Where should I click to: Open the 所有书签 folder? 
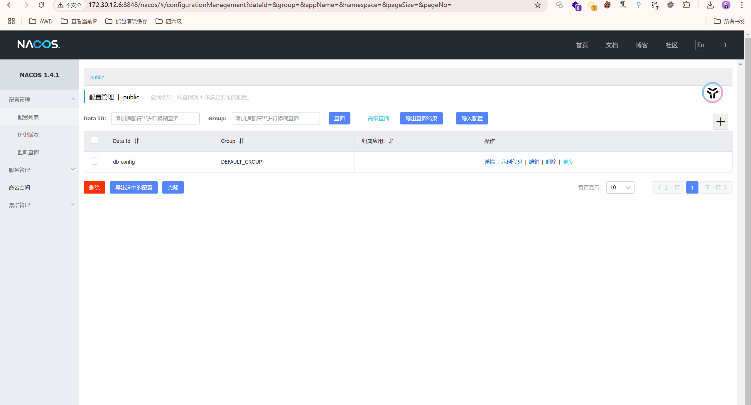click(729, 21)
